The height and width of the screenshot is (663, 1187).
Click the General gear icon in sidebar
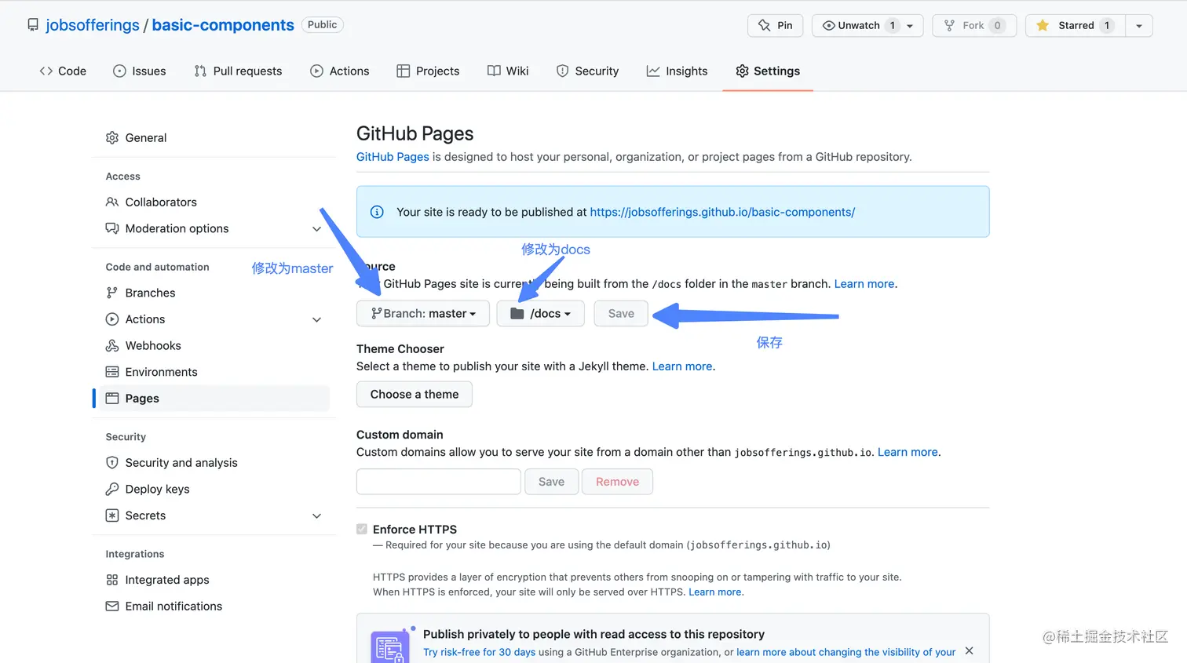(112, 137)
